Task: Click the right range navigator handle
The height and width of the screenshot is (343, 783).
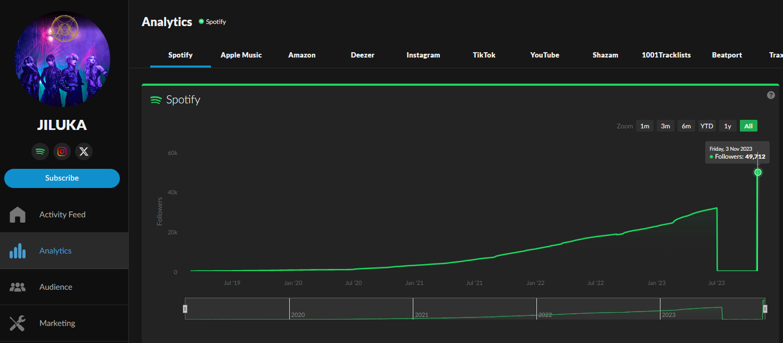Action: pyautogui.click(x=765, y=309)
